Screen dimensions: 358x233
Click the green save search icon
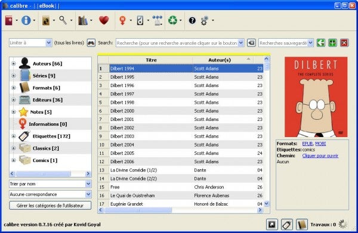click(333, 43)
